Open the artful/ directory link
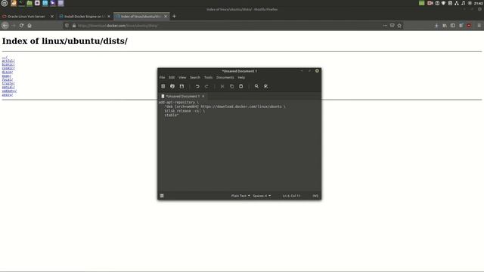Screen dimensions: 484x272 click(8, 60)
